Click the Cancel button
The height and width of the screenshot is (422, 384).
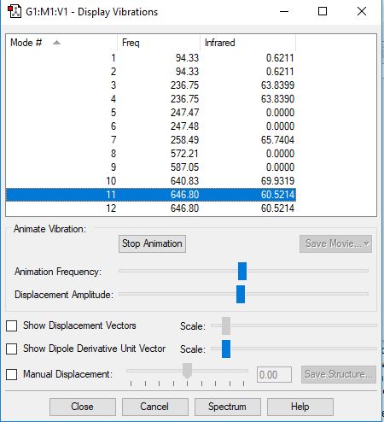pos(155,407)
